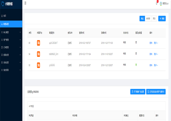The height and width of the screenshot is (121, 171).
Task: Open the admin user avatar menu
Action: click(x=161, y=4)
